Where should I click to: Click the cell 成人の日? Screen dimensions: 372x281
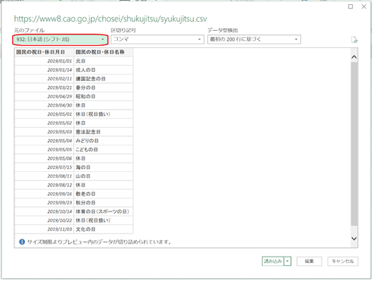(103, 70)
